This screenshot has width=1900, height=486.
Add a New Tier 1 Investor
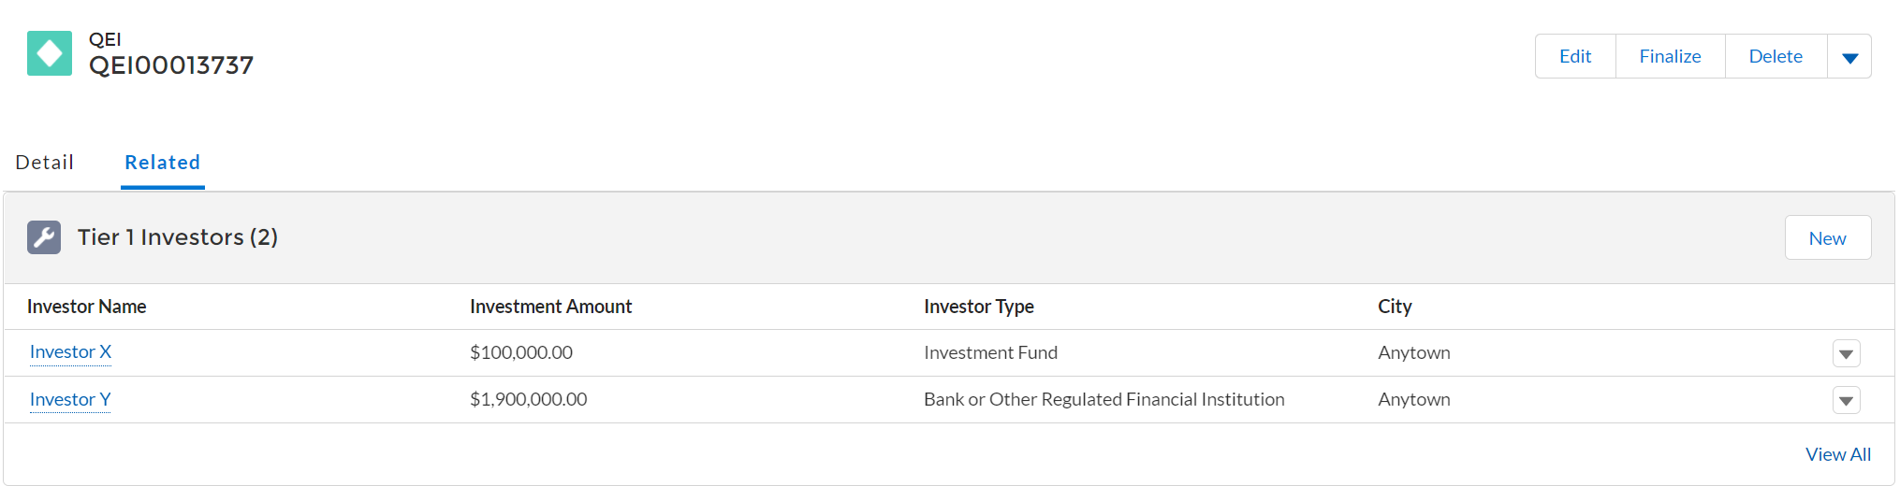point(1827,238)
